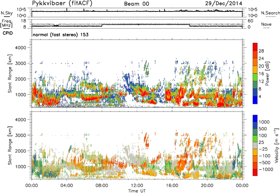Viewport: 280px width, 193px height.
Task: Click the "28" Power colorbar value
Action: pos(261,51)
